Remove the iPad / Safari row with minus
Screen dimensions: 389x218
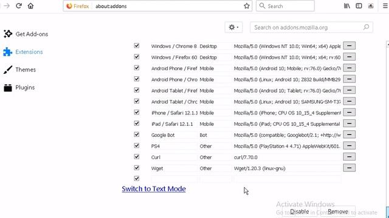(349, 124)
